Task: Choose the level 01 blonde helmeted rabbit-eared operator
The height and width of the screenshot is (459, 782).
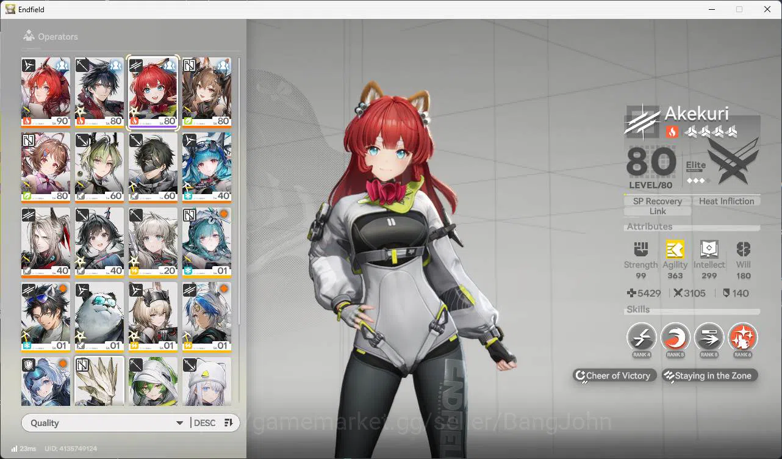Action: pyautogui.click(x=153, y=317)
